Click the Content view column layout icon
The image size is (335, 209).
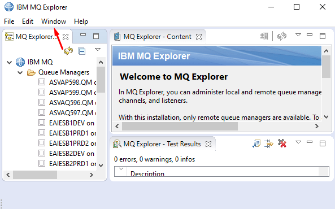264,36
